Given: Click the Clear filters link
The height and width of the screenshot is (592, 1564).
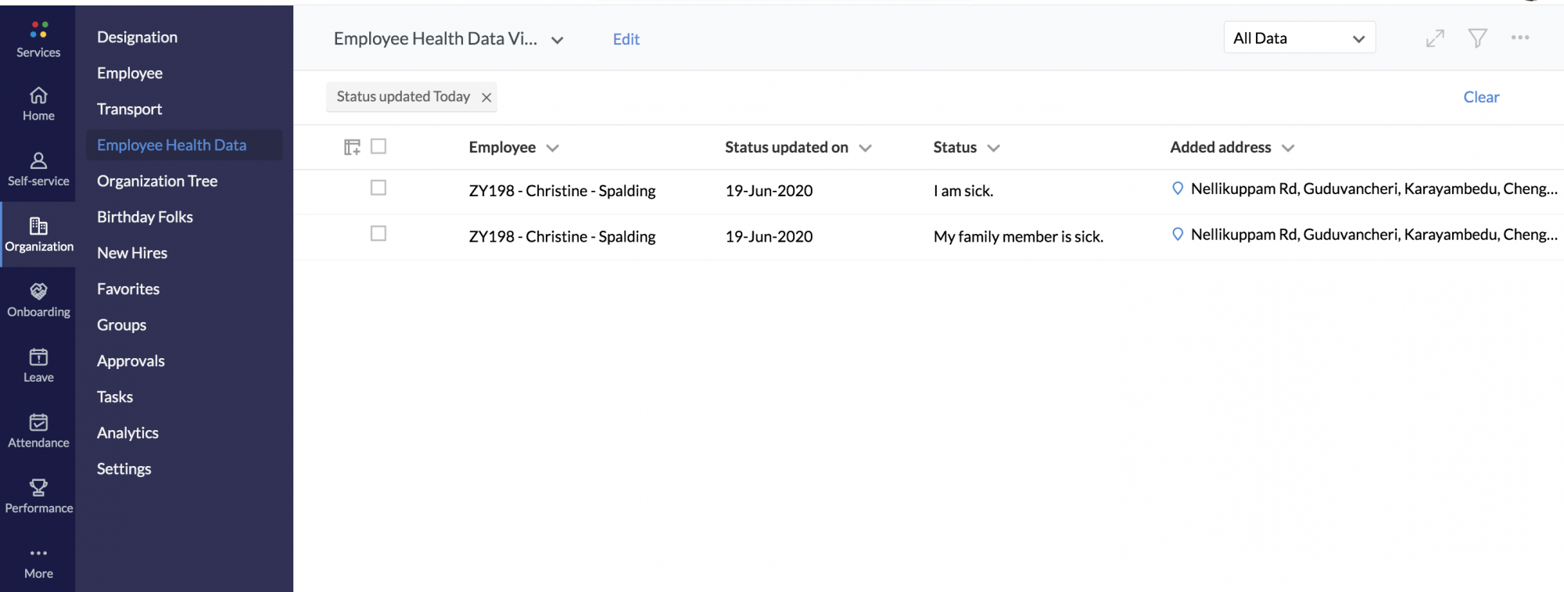Looking at the screenshot, I should coord(1481,97).
